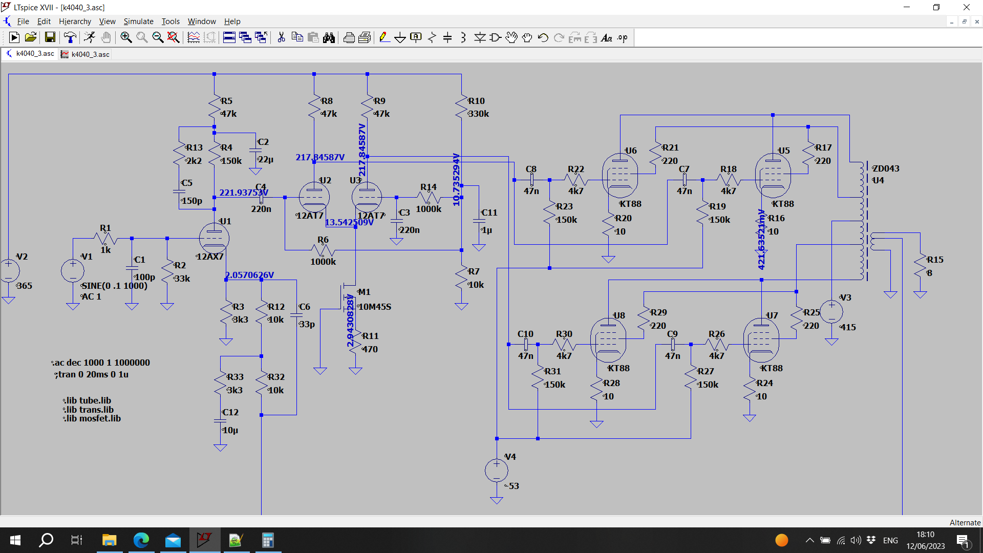Screen dimensions: 983x553
Task: Open Control Panel via the hammer icon
Action: tap(70, 37)
